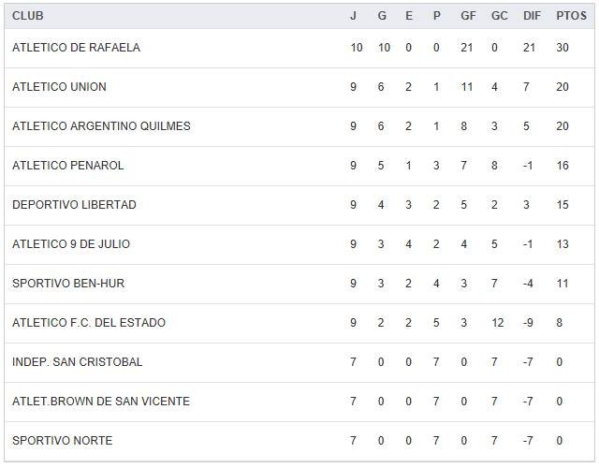
Task: Click ATLETICO ARGENTINO QUILMES team name
Action: point(101,126)
